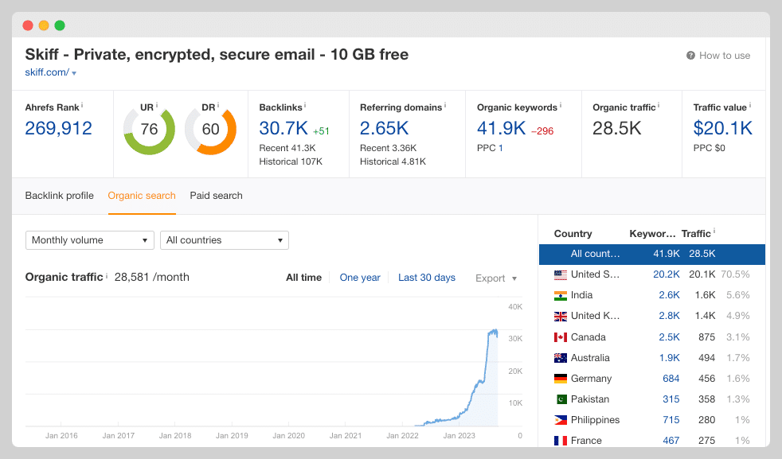Click the Organic traffic 28.5K metric value
782x459 pixels.
click(x=616, y=129)
